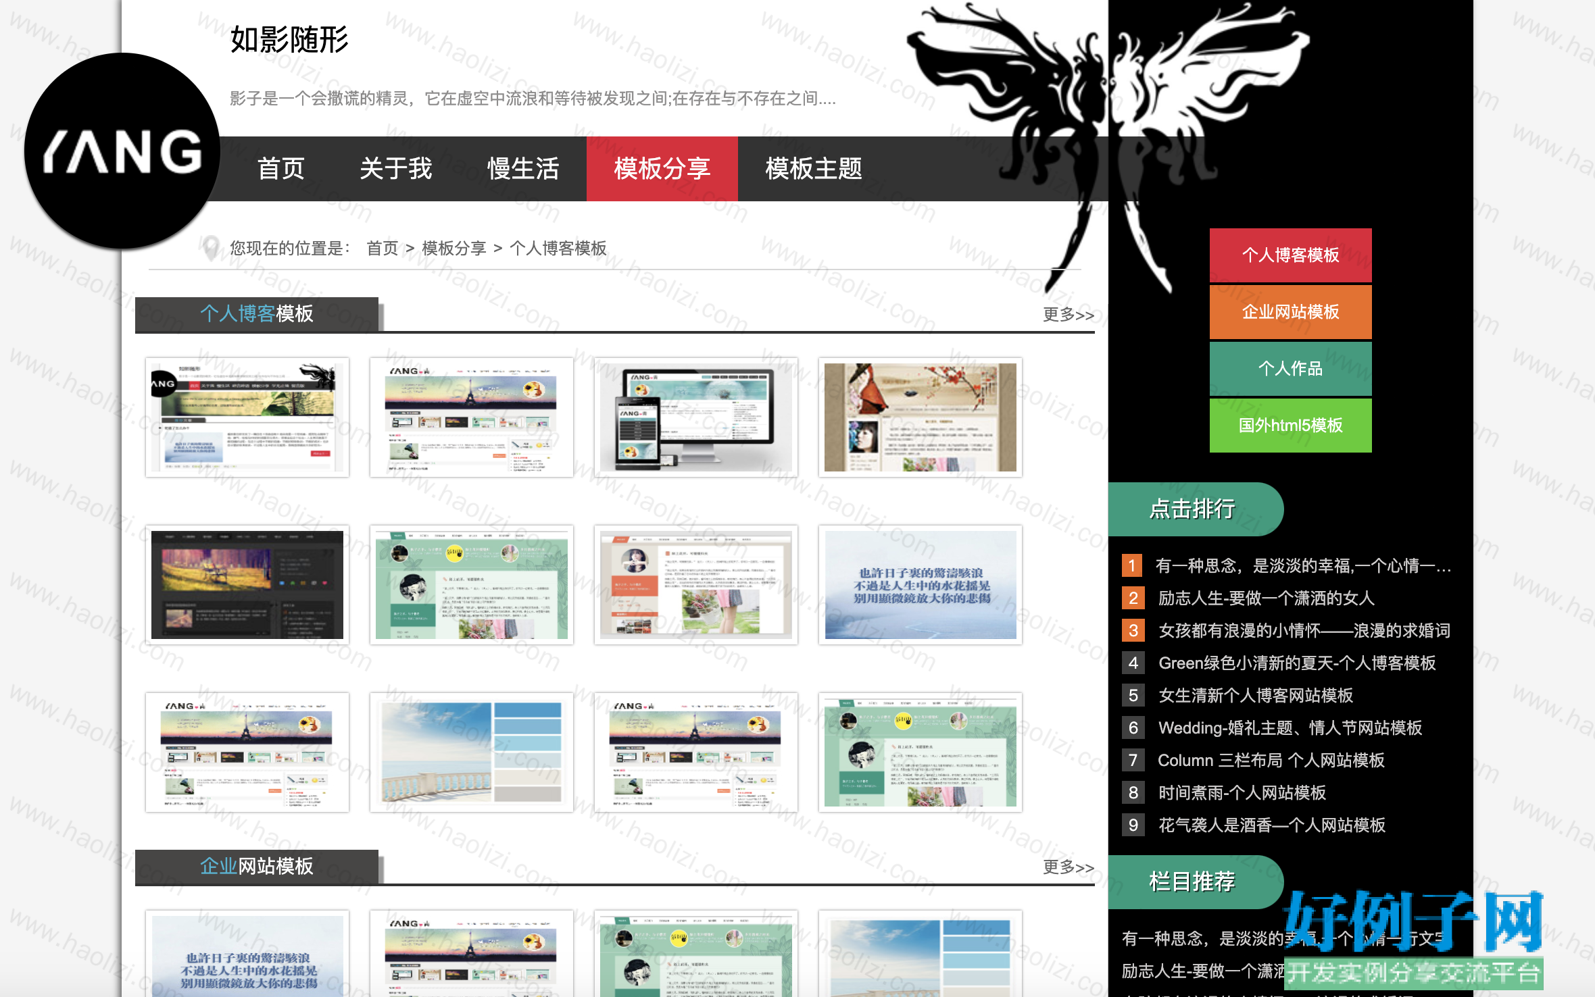
Task: Open the Eiffel Tower thumbnail under 企业网站模板
Action: click(472, 954)
